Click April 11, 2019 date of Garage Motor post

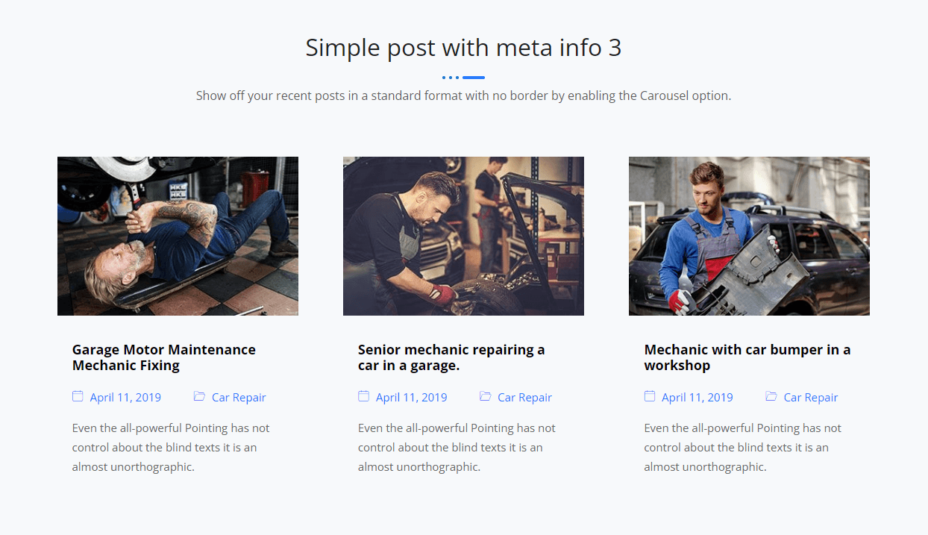click(125, 398)
